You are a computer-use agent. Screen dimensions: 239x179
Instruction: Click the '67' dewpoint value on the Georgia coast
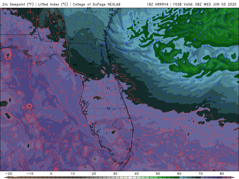point(106,32)
